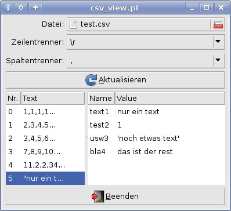Click the Beenden button
The image size is (231, 211).
(x=115, y=197)
